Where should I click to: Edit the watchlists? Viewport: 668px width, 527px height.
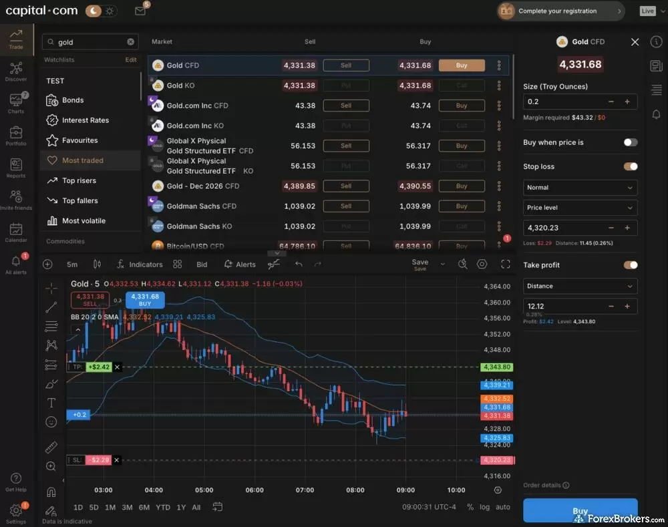[131, 59]
